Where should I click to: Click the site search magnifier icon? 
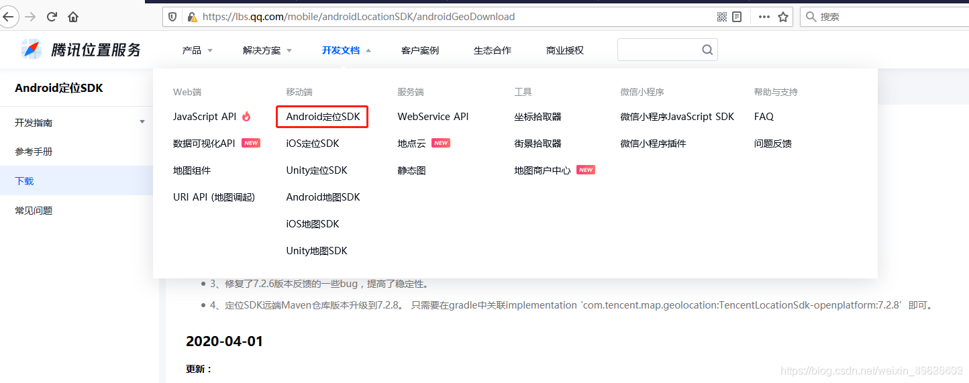(x=707, y=50)
